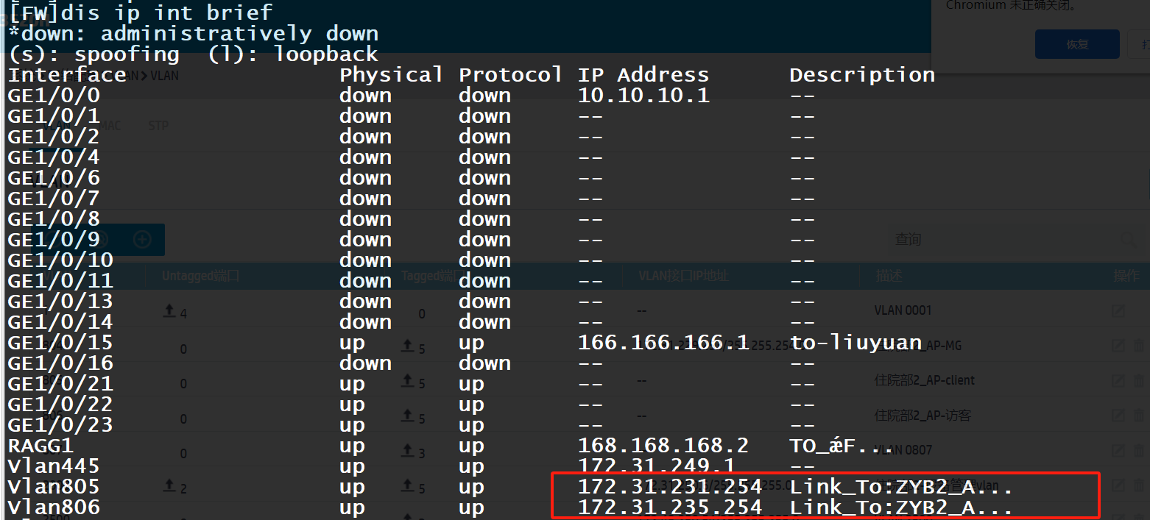Click edit icon for AP-MG row
The height and width of the screenshot is (520, 1150).
pyautogui.click(x=1118, y=346)
